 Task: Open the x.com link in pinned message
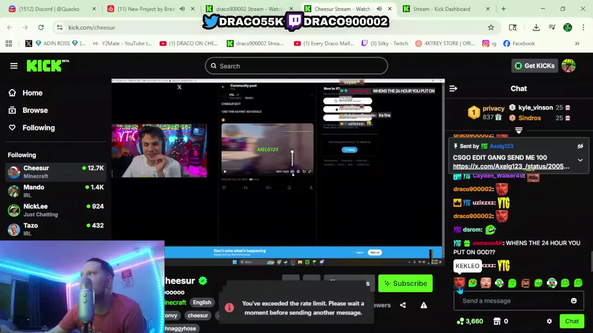511,166
